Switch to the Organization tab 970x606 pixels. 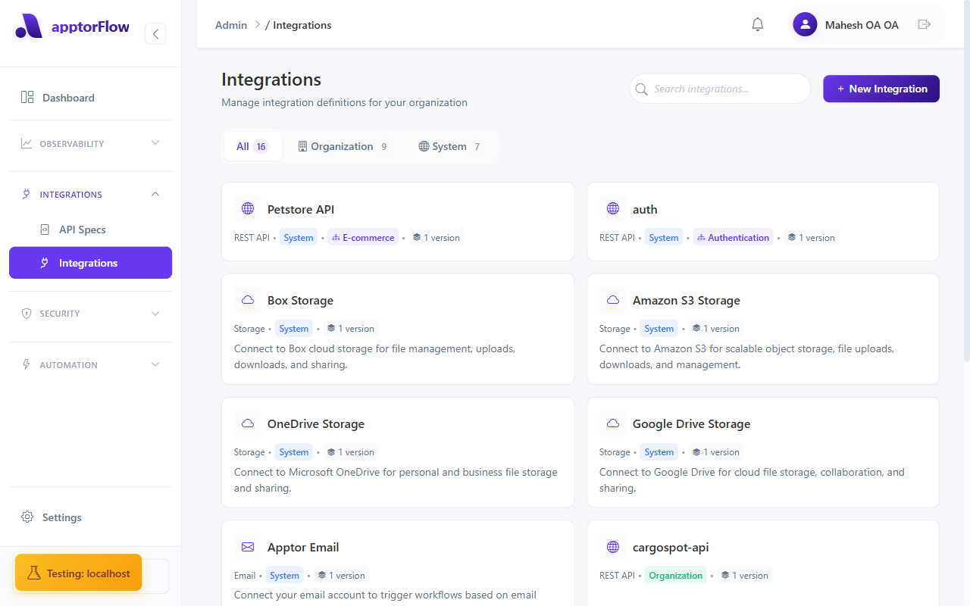pos(342,145)
